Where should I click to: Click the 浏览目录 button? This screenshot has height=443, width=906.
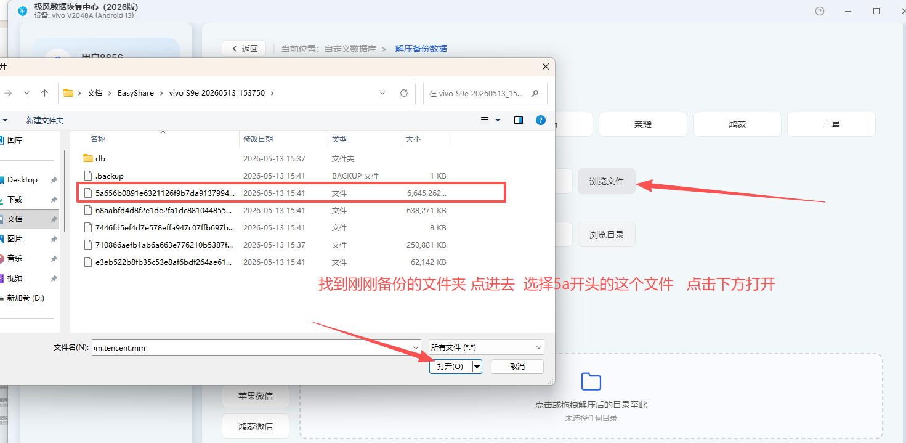[x=607, y=235]
